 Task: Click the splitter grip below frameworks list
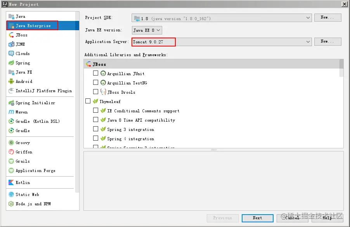click(x=213, y=150)
